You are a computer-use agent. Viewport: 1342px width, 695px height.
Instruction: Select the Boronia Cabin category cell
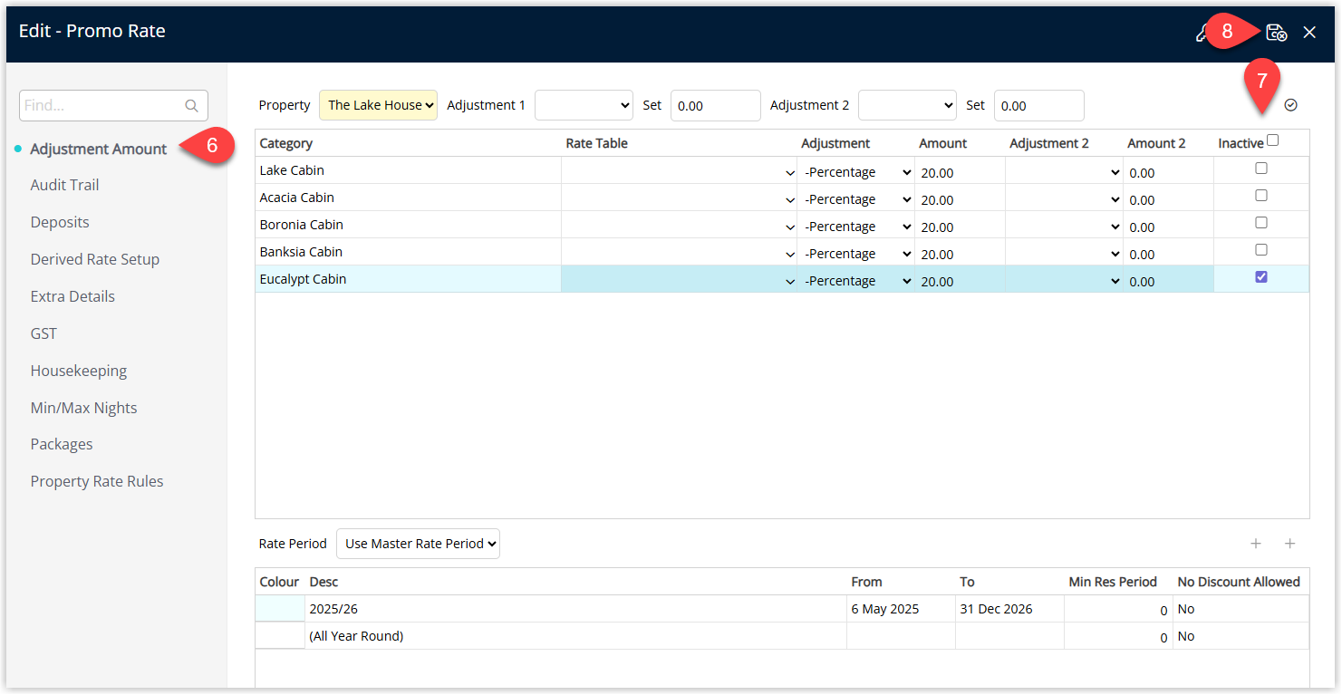[408, 225]
